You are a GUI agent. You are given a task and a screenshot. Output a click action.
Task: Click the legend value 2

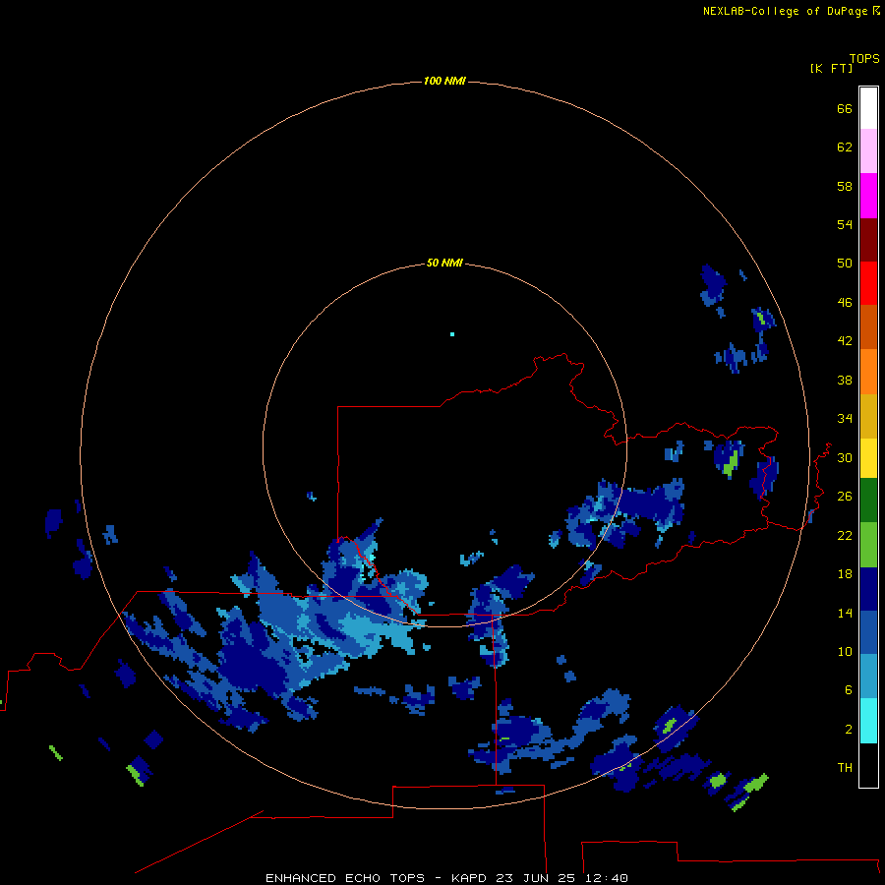(849, 730)
